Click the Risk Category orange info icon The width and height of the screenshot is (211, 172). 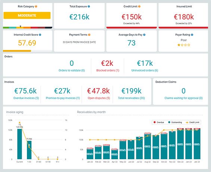(x=36, y=6)
